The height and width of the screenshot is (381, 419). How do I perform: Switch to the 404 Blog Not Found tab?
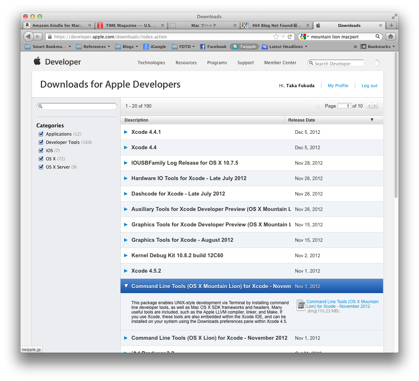(x=276, y=25)
